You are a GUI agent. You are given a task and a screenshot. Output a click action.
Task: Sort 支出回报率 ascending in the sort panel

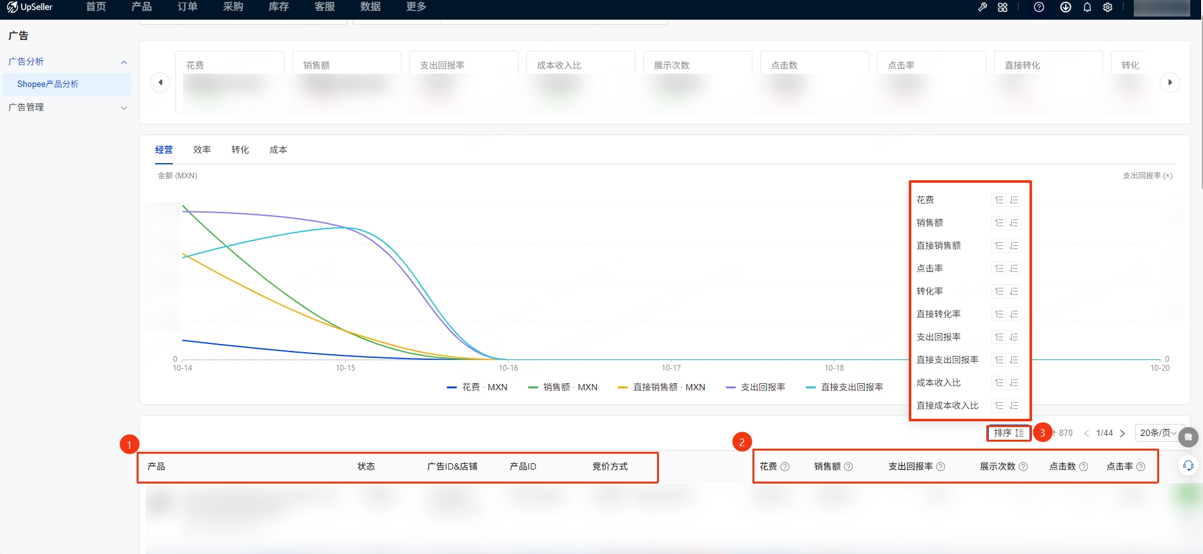999,337
